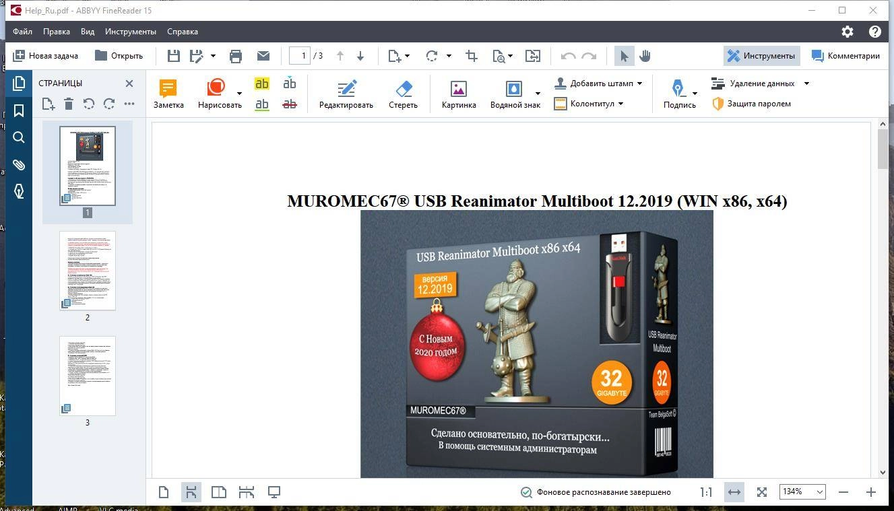Open the Save As dropdown arrow
This screenshot has height=511, width=894.
[213, 56]
